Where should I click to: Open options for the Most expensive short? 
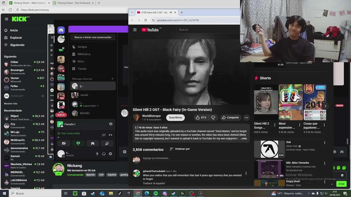pos(299,125)
